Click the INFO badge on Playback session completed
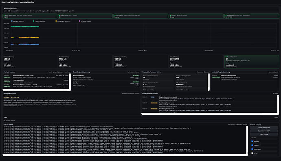This screenshot has height=161, width=281. (x=152, y=97)
